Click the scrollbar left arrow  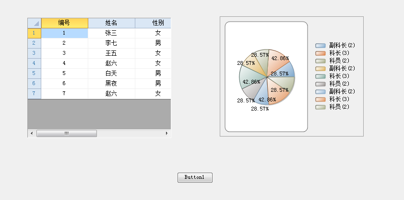32,134
